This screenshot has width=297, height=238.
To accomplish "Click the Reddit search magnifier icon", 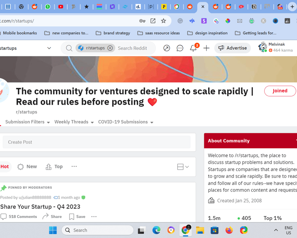I will [69, 48].
